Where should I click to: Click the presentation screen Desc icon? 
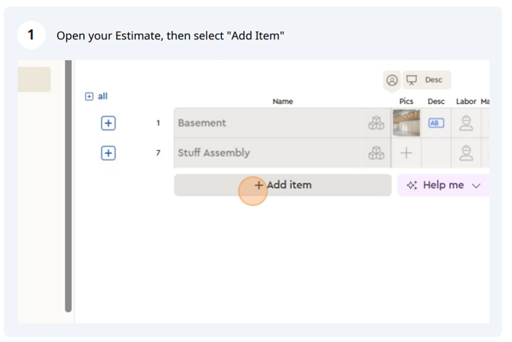[x=412, y=80]
